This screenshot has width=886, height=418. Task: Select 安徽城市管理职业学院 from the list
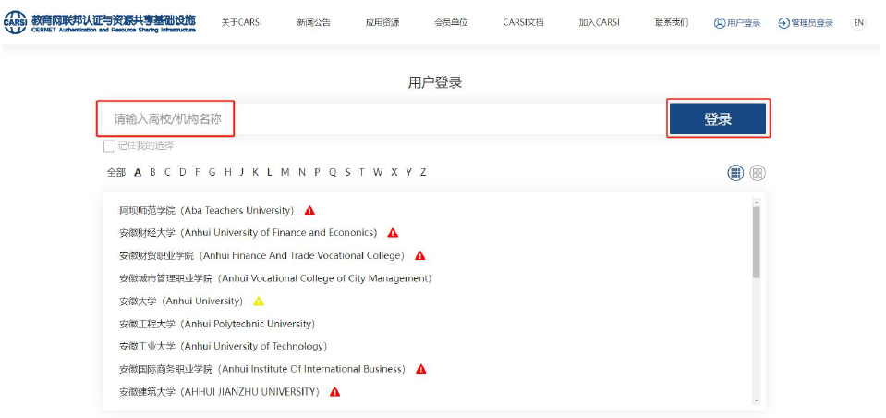[275, 278]
